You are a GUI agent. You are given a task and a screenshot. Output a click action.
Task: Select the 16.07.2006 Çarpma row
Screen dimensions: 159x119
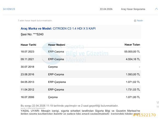pyautogui.click(x=80, y=97)
